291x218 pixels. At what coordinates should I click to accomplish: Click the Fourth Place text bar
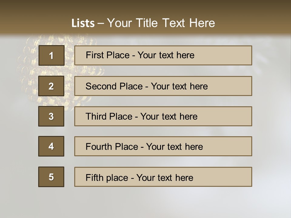point(163,146)
